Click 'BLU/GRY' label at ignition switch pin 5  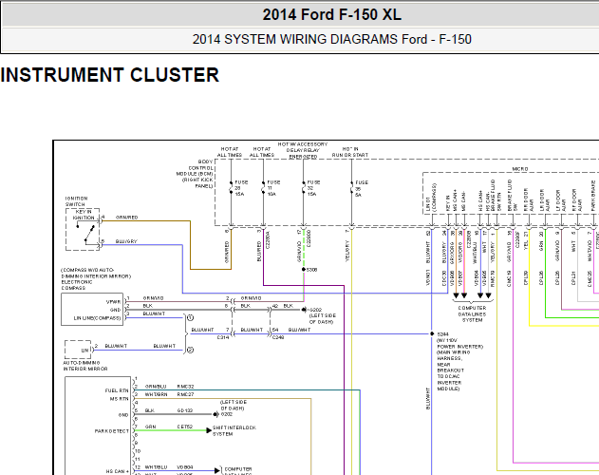(x=126, y=241)
